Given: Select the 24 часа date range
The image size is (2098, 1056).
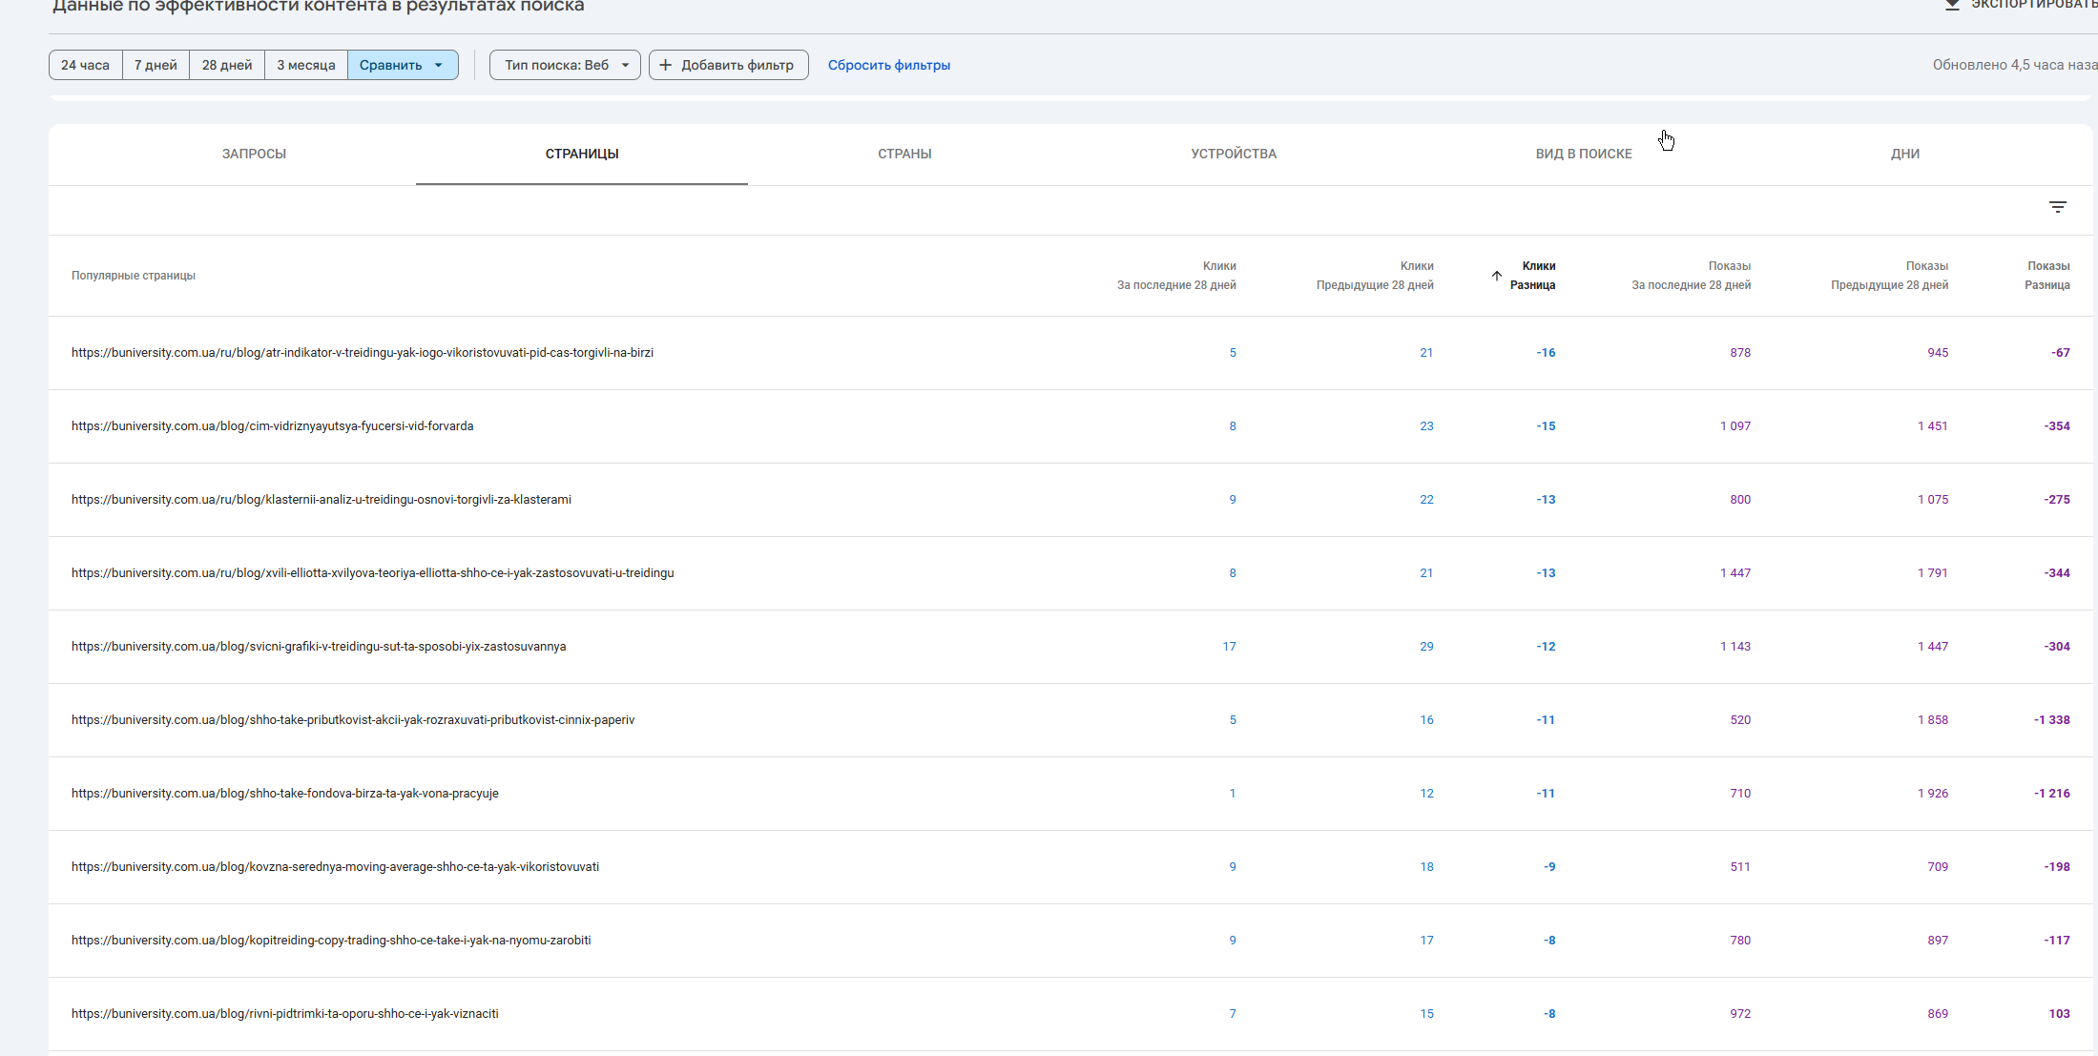Looking at the screenshot, I should tap(85, 65).
